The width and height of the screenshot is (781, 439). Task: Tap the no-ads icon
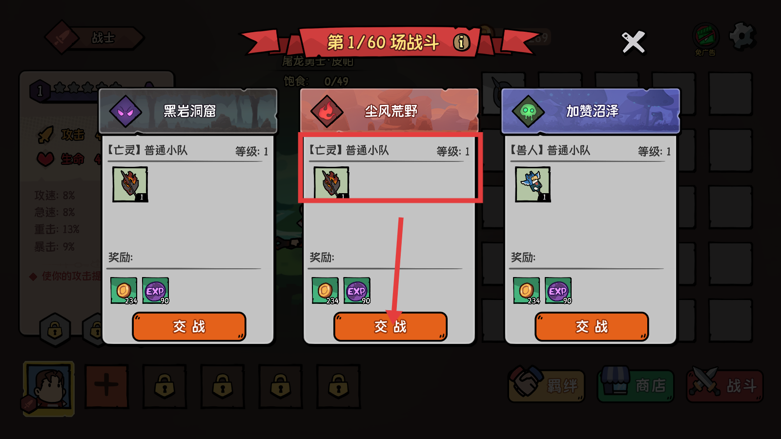(x=705, y=37)
